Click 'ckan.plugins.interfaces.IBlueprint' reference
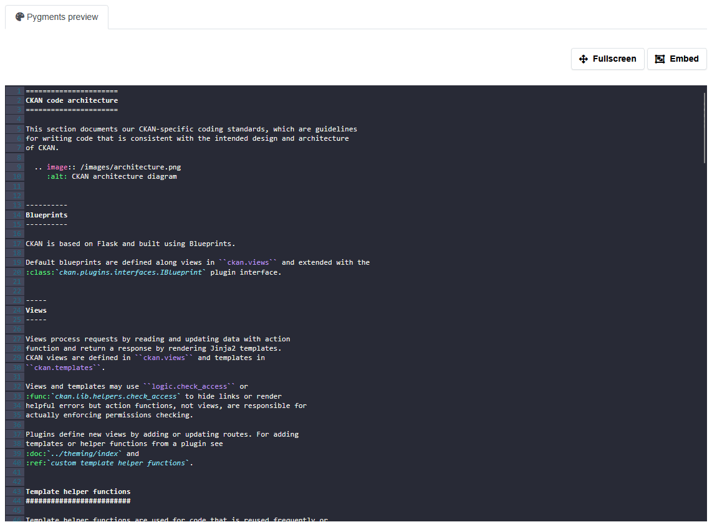Image resolution: width=712 pixels, height=527 pixels. [x=131, y=272]
